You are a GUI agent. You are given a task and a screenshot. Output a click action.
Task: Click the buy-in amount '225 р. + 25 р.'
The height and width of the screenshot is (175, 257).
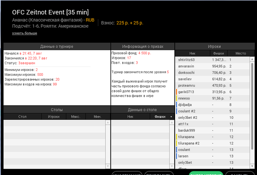pos(130,23)
